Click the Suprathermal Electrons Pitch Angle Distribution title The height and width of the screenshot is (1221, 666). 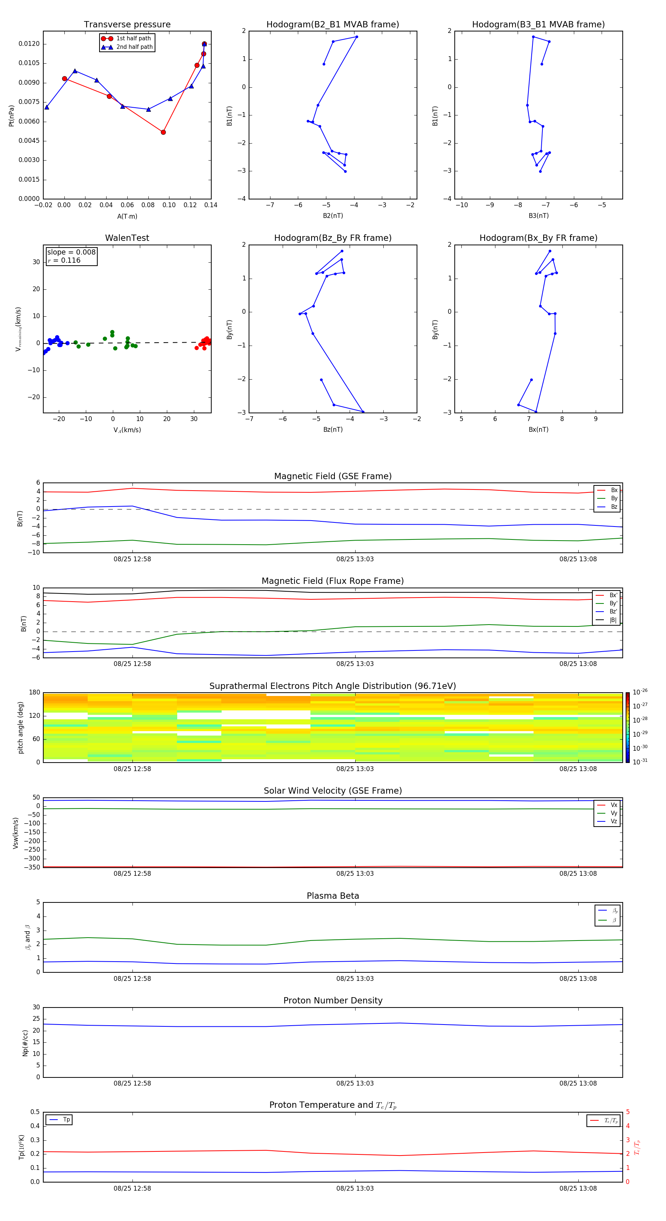tap(333, 686)
